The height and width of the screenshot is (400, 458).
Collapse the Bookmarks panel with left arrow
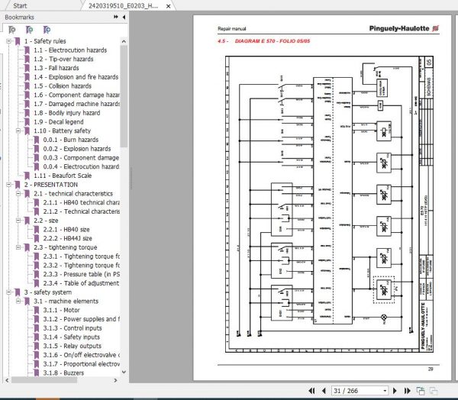(124, 18)
